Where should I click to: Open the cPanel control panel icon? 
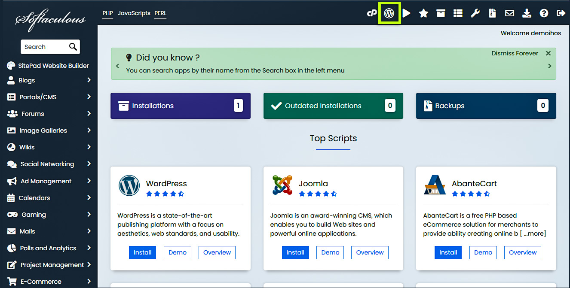pyautogui.click(x=372, y=13)
